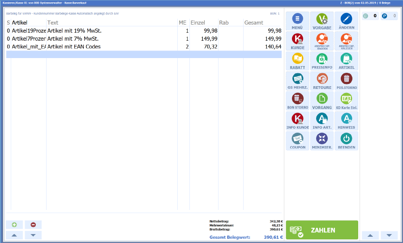Viewport: 403px width, 243px height.
Task: Move selection down with left down arrow
Action: [33, 235]
